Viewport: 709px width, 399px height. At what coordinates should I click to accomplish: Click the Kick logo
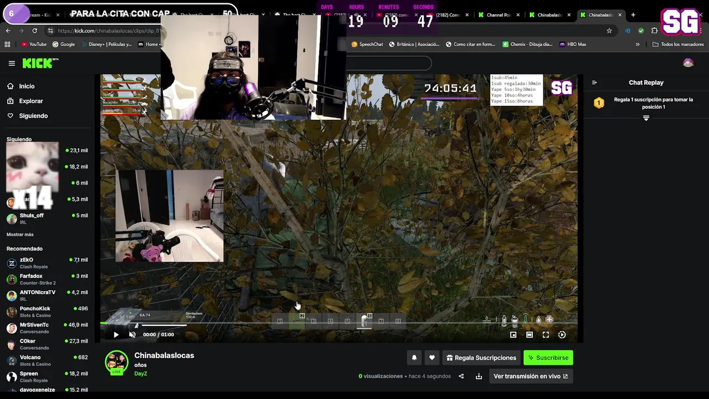coord(40,63)
